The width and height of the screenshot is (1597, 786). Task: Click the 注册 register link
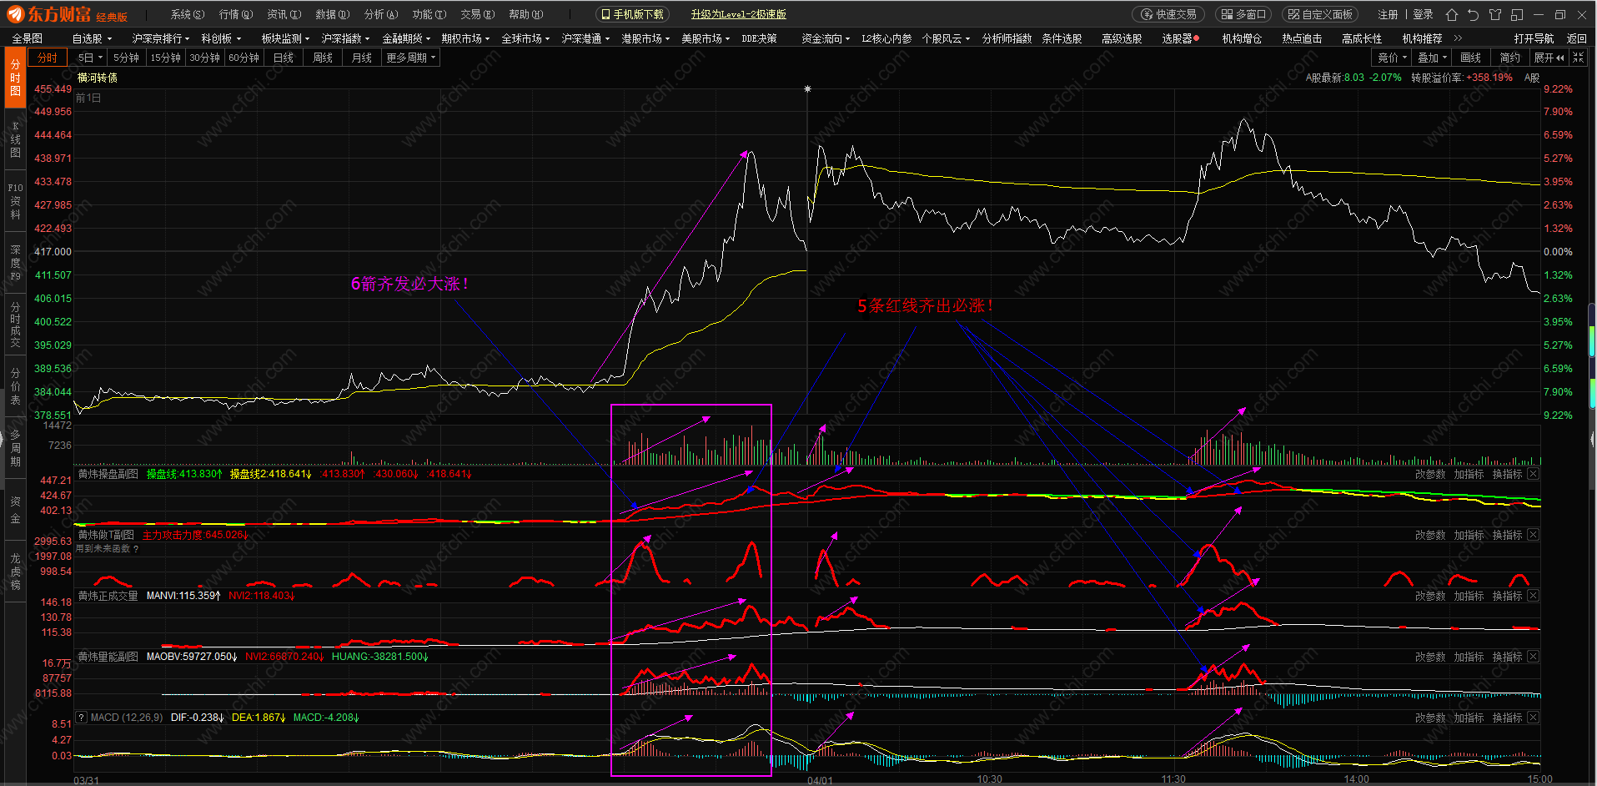pos(1388,14)
